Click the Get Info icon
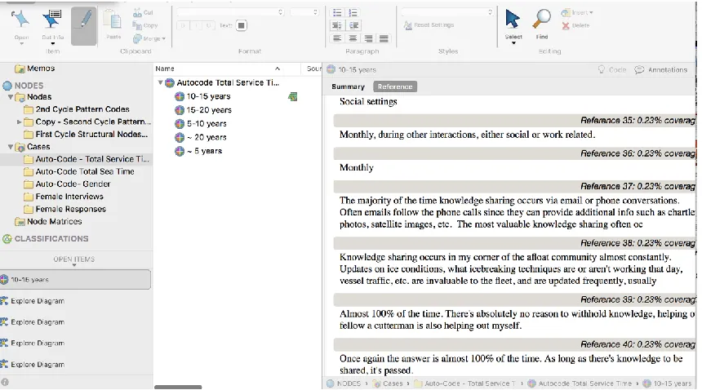This screenshot has width=702, height=390. [53, 20]
